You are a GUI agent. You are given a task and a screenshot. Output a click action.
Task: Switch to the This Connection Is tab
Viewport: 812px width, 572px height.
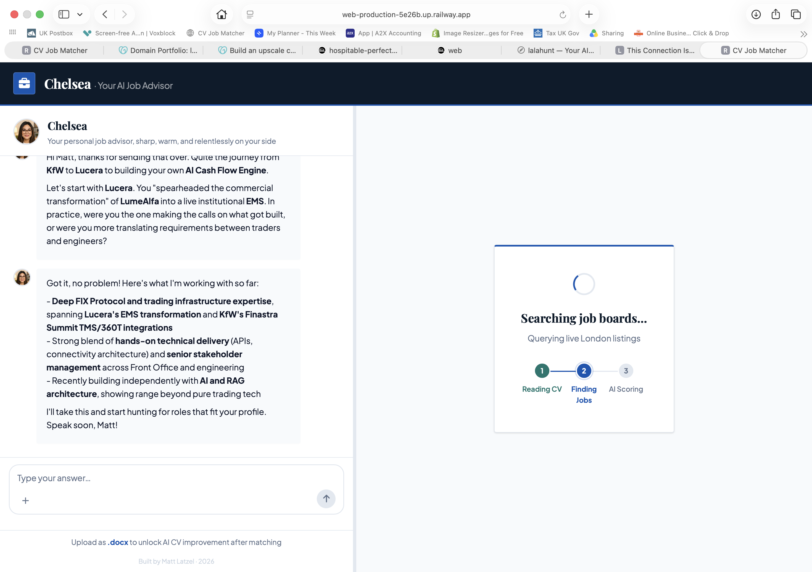pyautogui.click(x=655, y=51)
